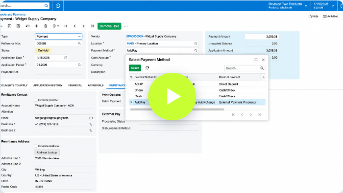Click the search magnifier in top bar

(47, 6)
